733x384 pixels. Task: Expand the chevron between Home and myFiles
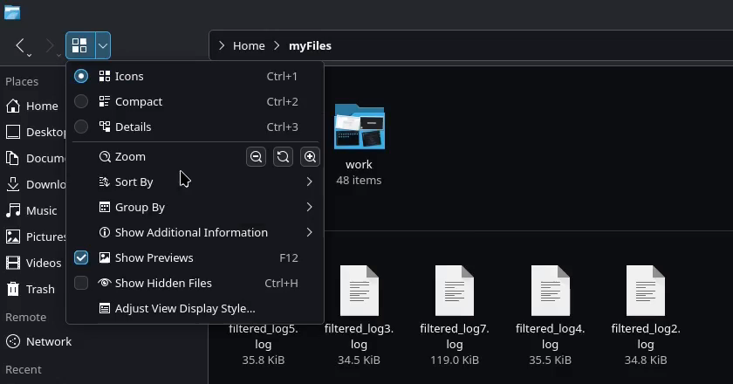point(277,45)
